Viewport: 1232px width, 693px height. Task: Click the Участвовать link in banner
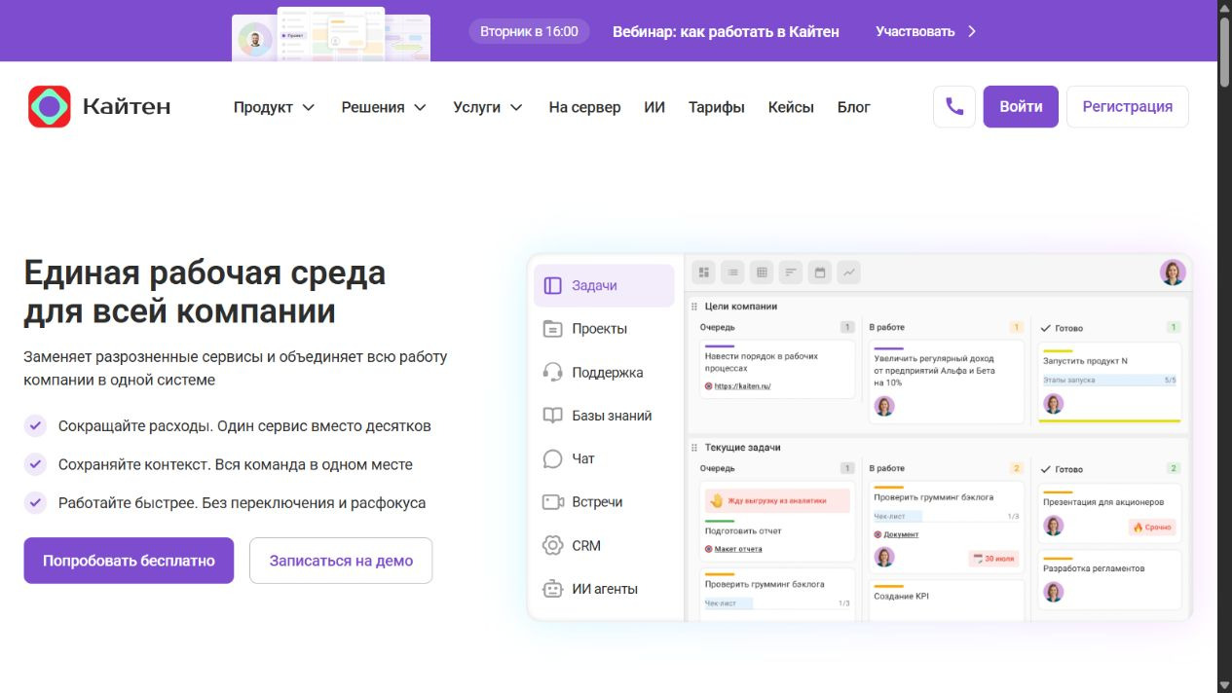(x=915, y=31)
